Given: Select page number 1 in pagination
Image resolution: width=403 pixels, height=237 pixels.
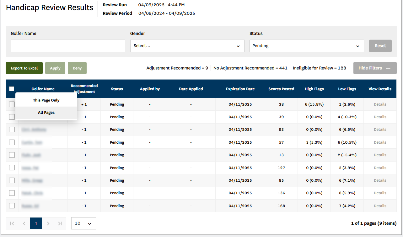Looking at the screenshot, I should (36, 223).
